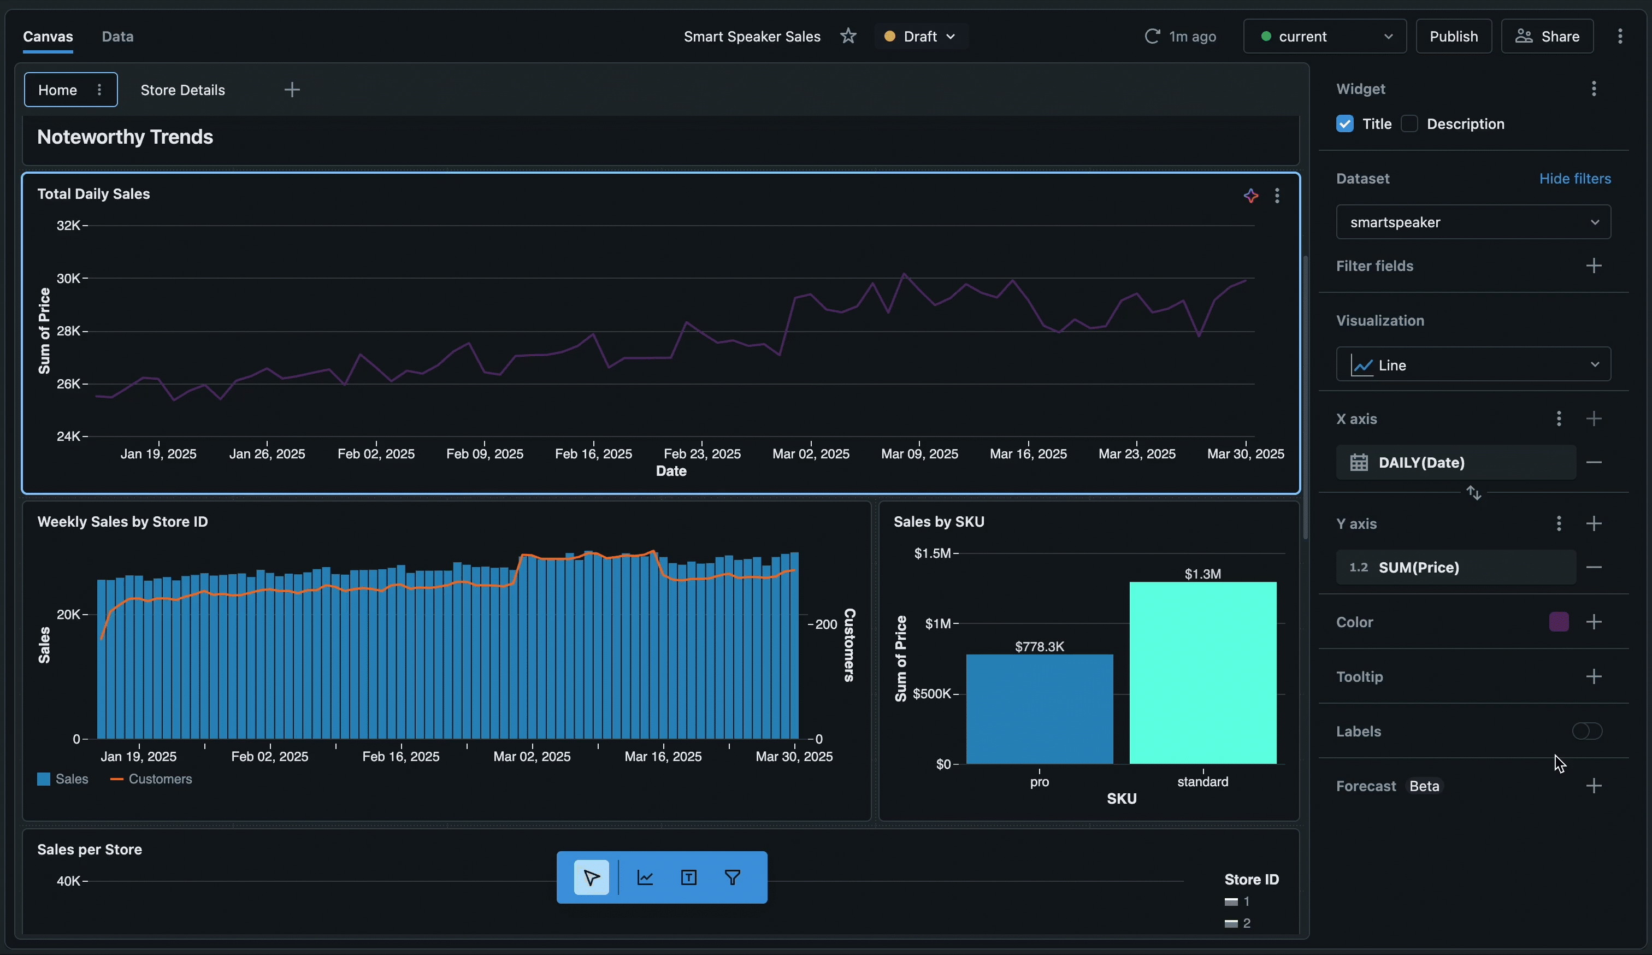
Task: Uncheck the widget Title checkbox
Action: (1344, 124)
